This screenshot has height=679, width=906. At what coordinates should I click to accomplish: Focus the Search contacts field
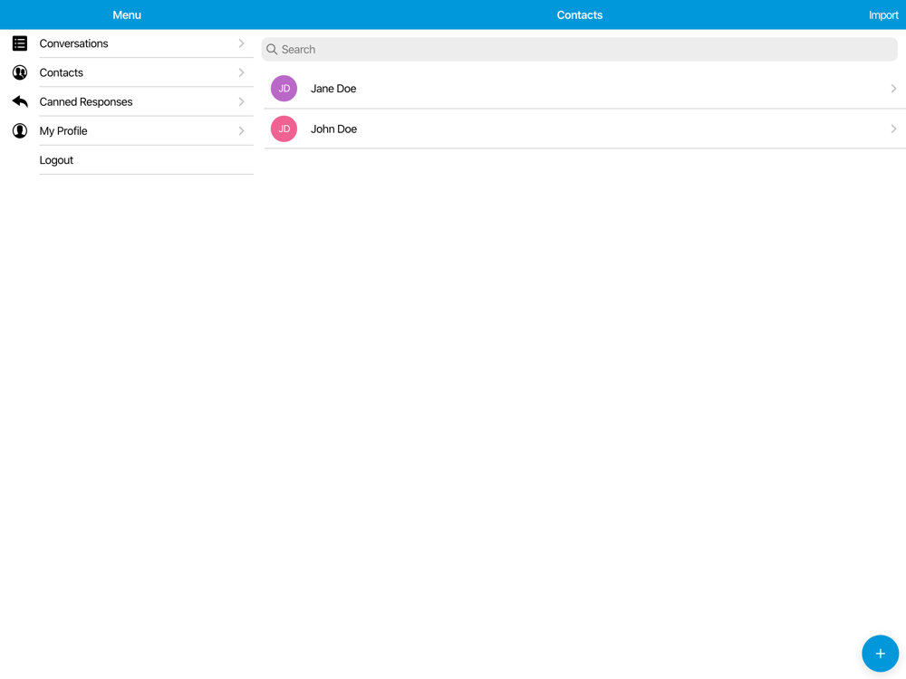point(579,49)
